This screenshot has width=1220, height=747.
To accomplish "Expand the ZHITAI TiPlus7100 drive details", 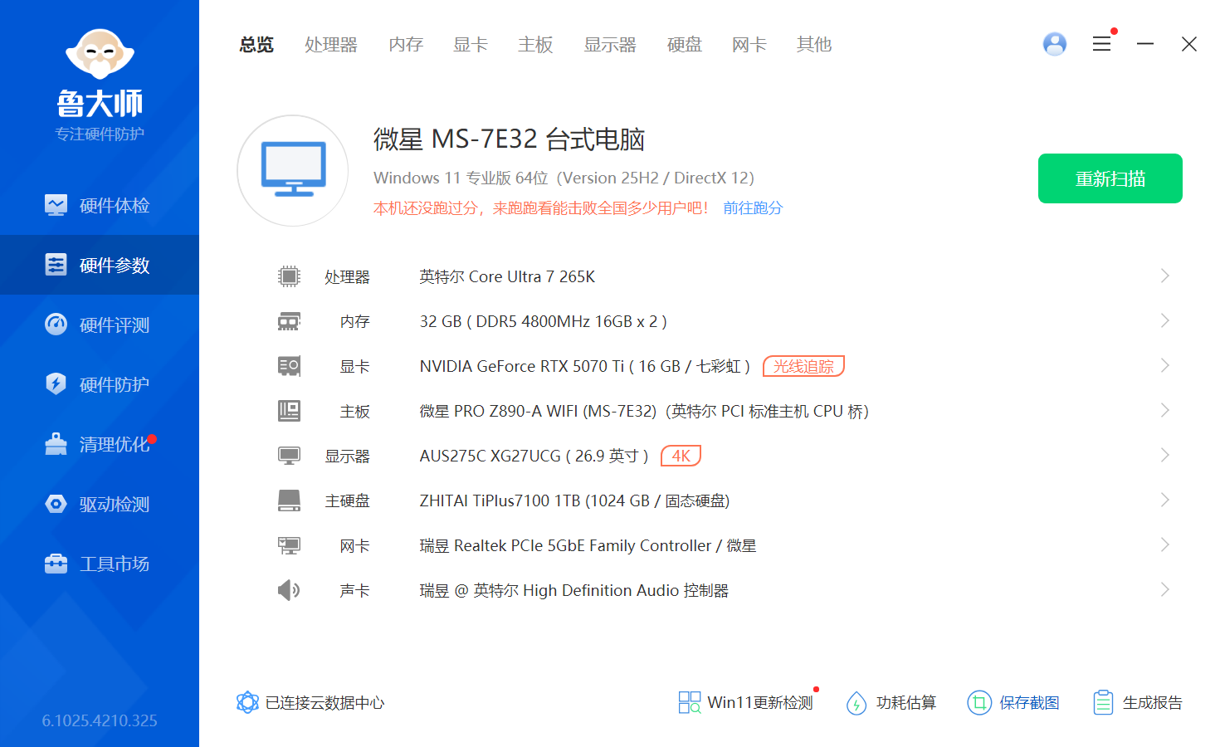I will pos(1164,500).
